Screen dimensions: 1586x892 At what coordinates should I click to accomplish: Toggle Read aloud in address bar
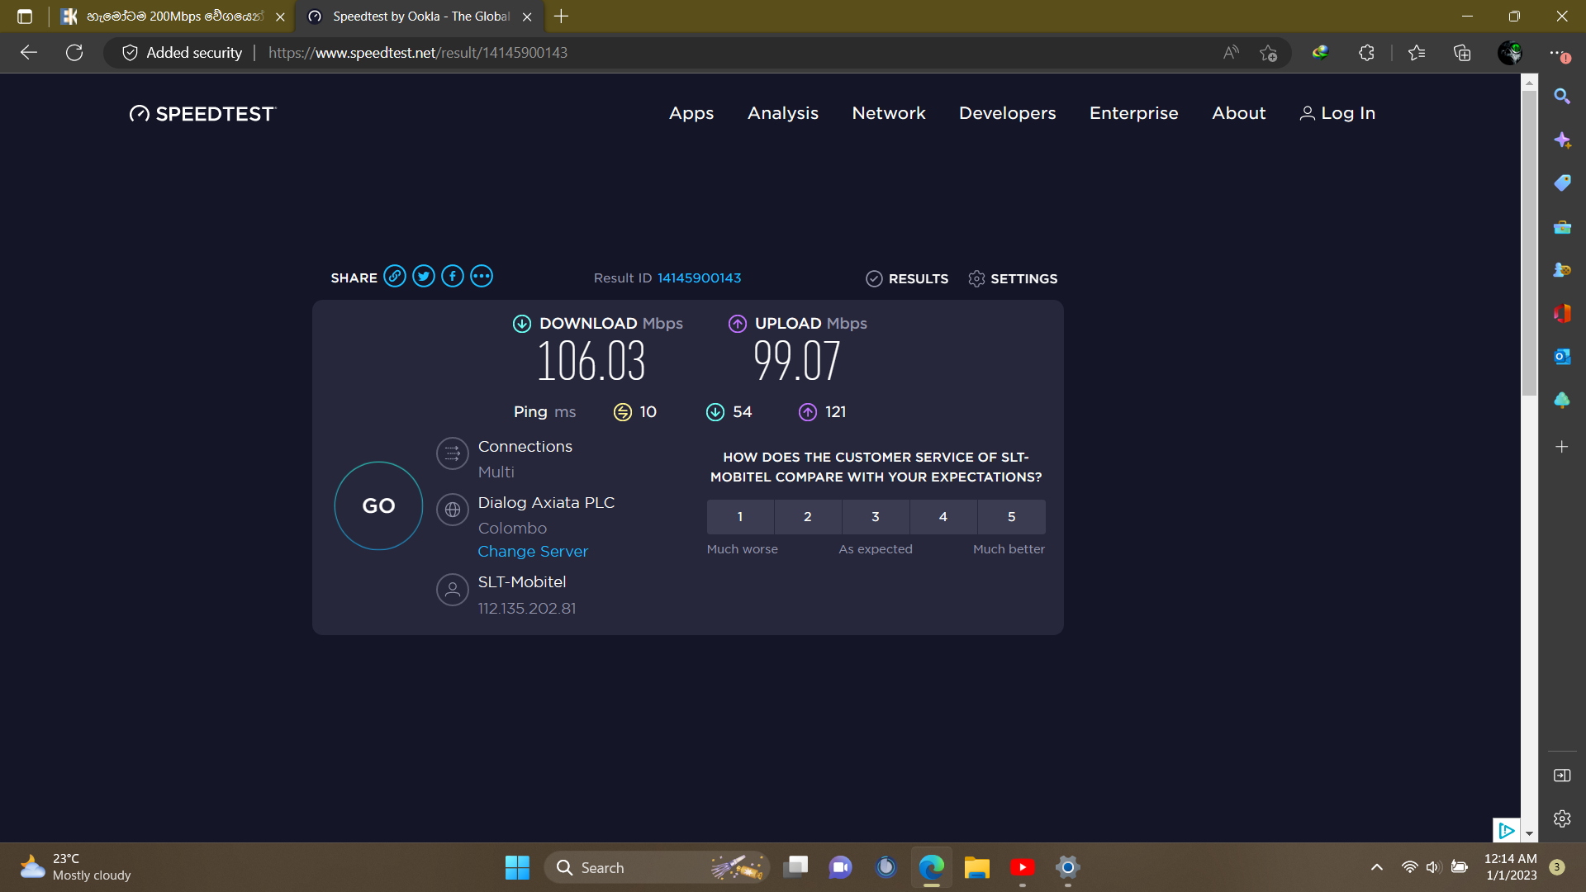[1231, 53]
